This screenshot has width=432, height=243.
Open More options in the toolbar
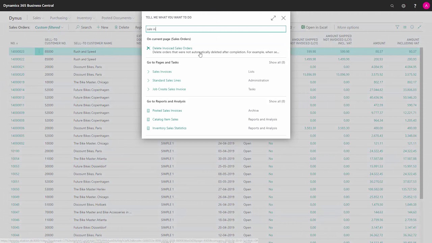click(x=348, y=27)
